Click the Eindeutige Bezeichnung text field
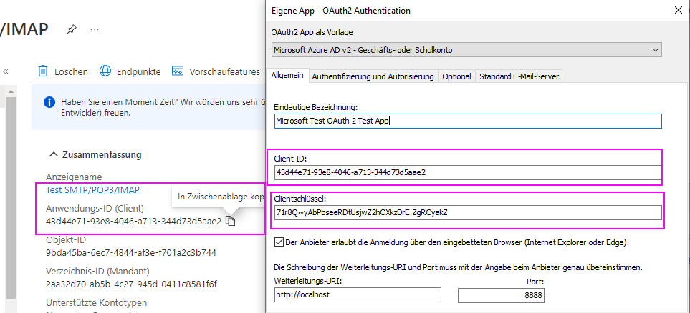690x313 pixels. click(467, 121)
